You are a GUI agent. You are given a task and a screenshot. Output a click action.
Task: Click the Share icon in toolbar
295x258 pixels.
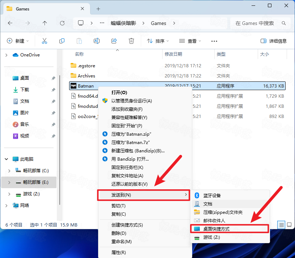[x=114, y=41]
